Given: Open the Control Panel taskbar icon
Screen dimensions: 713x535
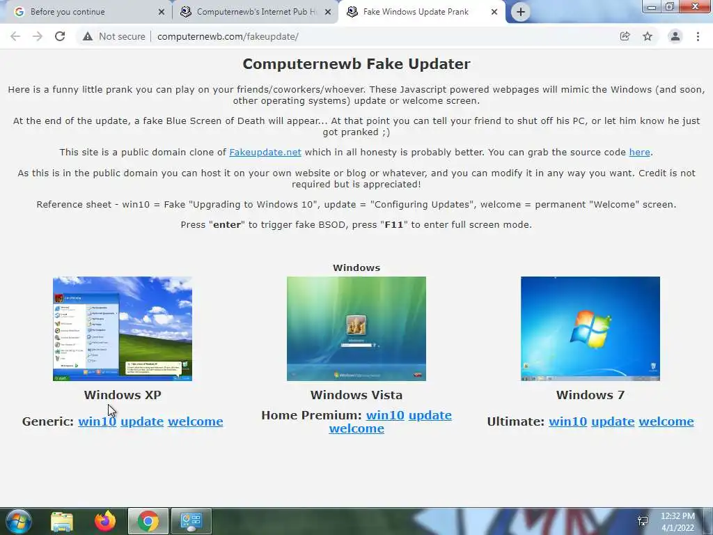Looking at the screenshot, I should pyautogui.click(x=191, y=521).
